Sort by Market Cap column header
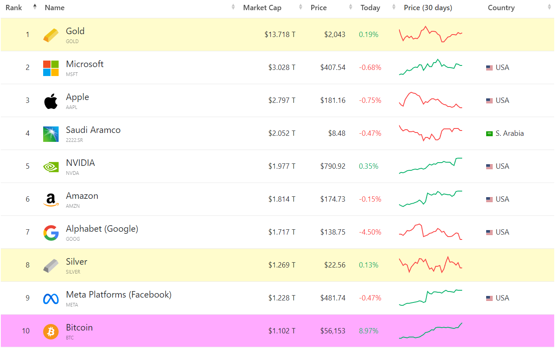 click(262, 8)
